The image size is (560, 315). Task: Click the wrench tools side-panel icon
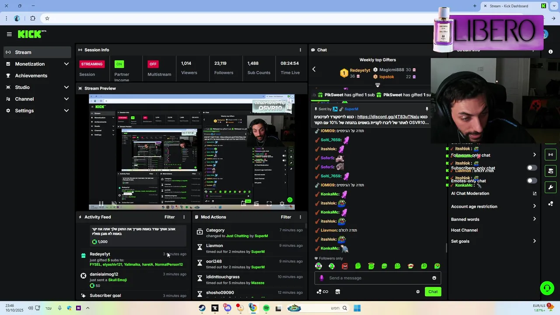pyautogui.click(x=550, y=187)
